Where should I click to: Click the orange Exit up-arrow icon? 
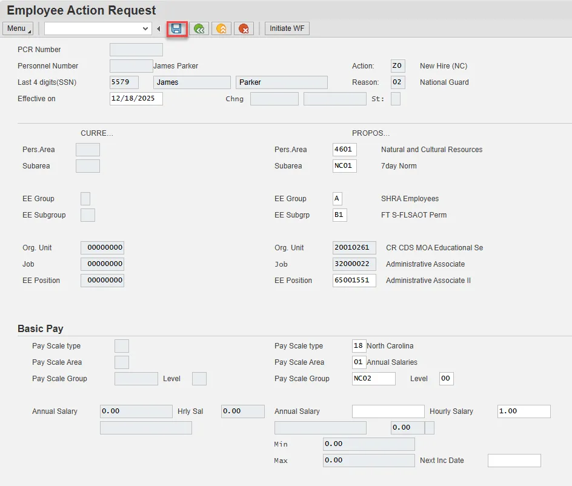(x=221, y=28)
